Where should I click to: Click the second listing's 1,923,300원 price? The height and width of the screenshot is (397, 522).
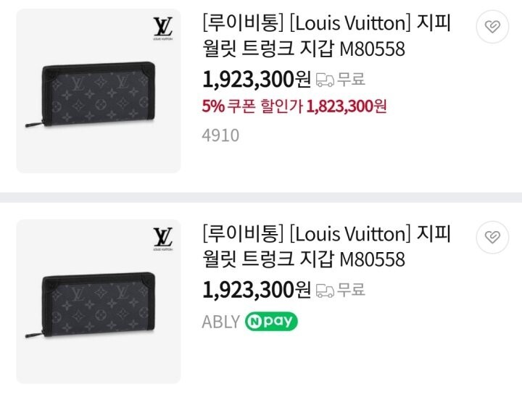pyautogui.click(x=257, y=290)
